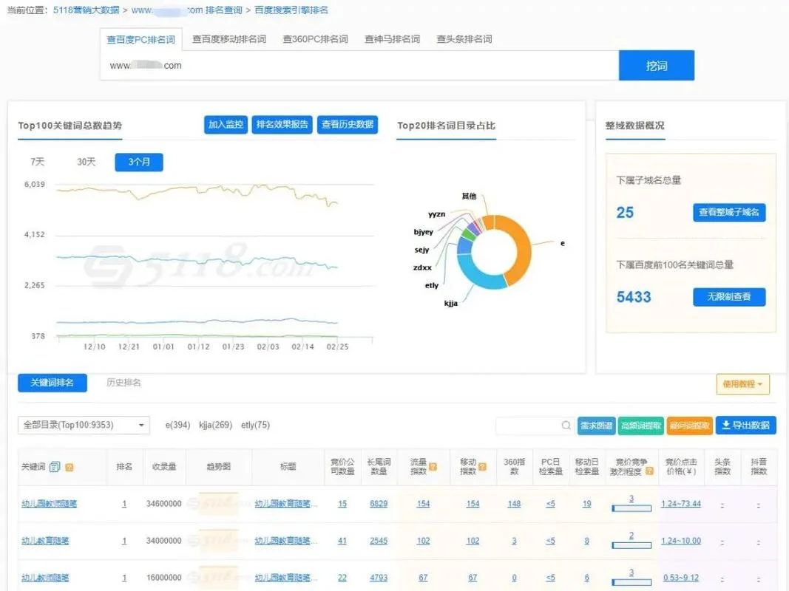Open 百度搜索引擎排名 breadcrumb link
The height and width of the screenshot is (591, 789).
291,10
